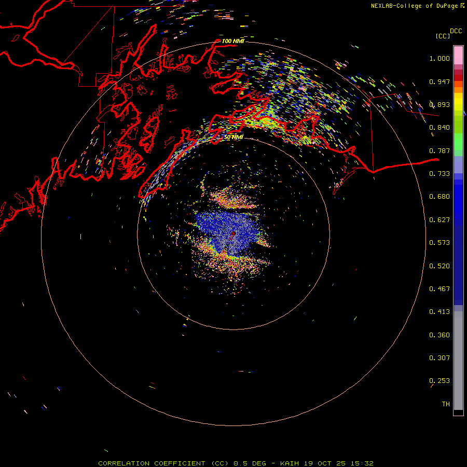
Task: Click the Correlation Coefficient caption at bottom
Action: pyautogui.click(x=236, y=463)
